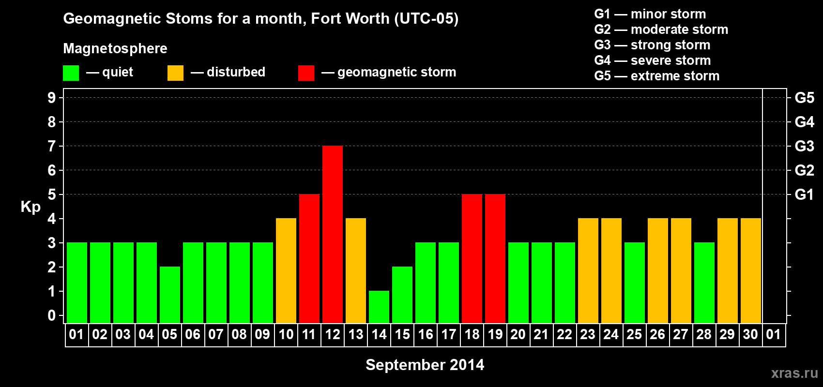The width and height of the screenshot is (823, 387).
Task: Click the G2 label on right axis
Action: [805, 170]
